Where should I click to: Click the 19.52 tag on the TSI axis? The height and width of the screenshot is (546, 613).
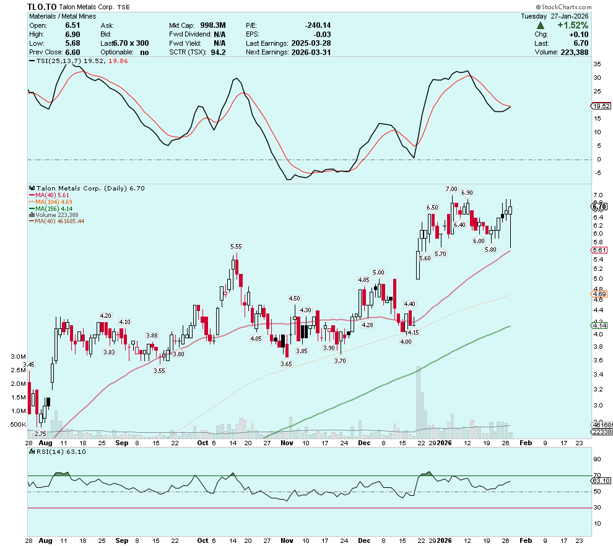click(x=601, y=106)
